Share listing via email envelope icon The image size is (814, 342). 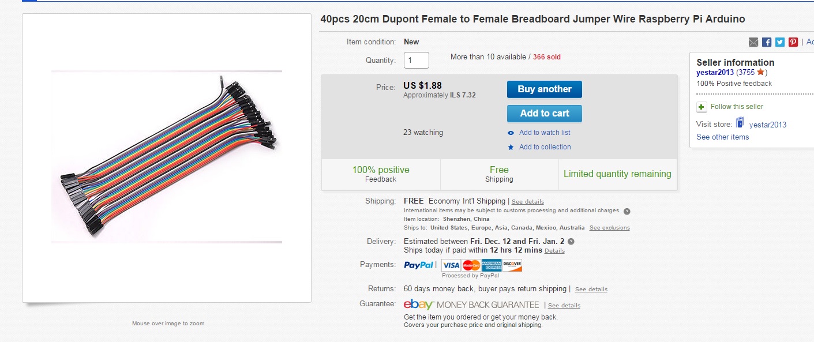[753, 42]
